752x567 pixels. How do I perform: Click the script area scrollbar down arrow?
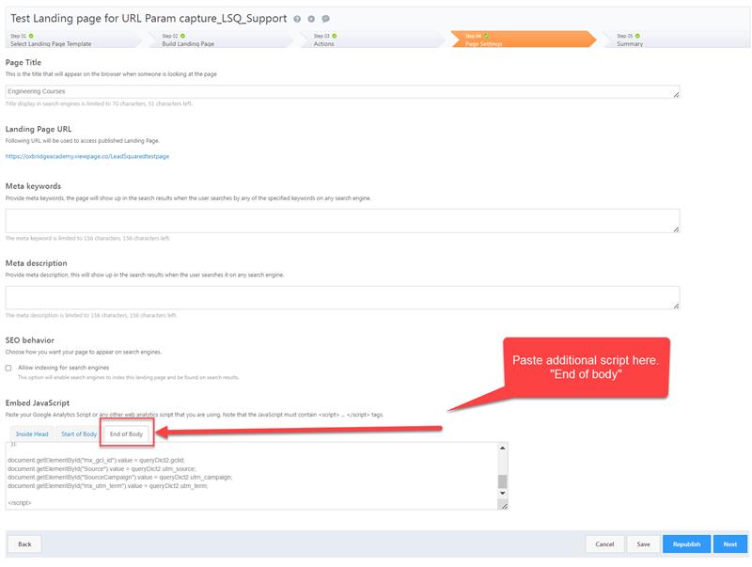[x=503, y=493]
